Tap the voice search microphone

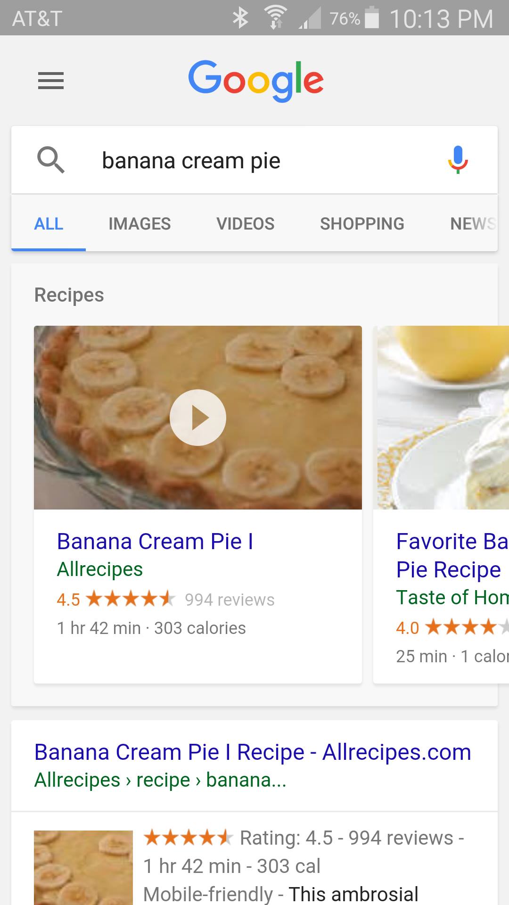tap(457, 160)
